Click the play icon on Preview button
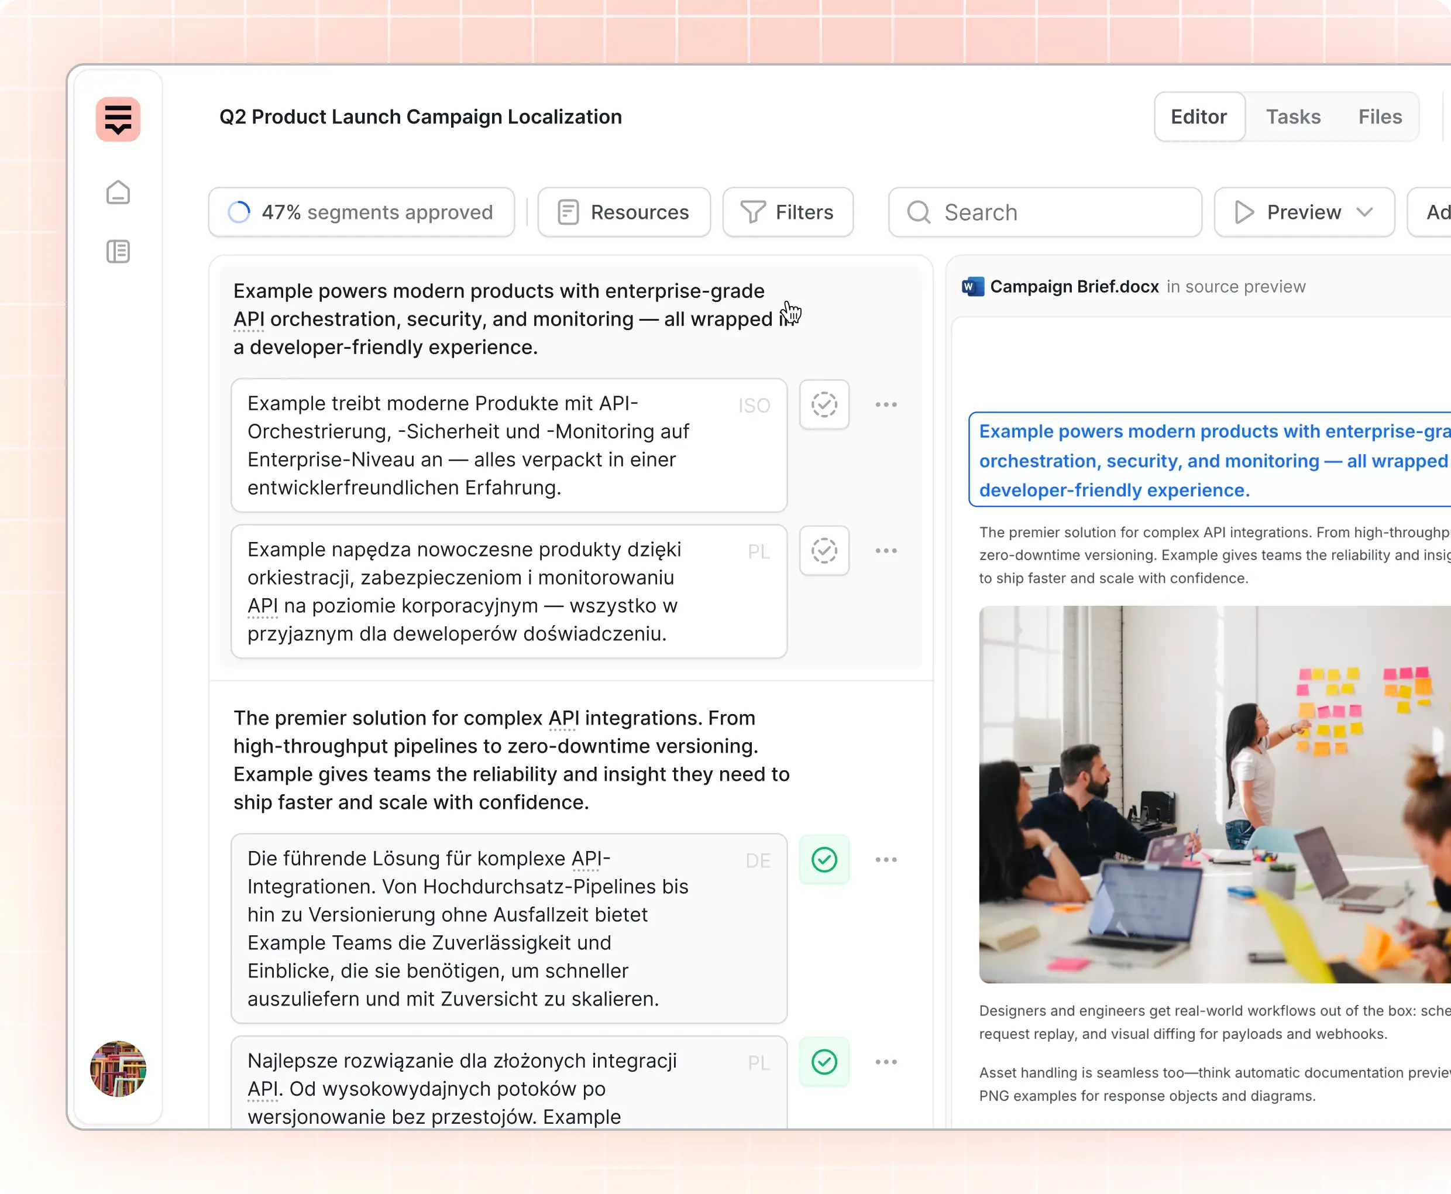 1244,212
